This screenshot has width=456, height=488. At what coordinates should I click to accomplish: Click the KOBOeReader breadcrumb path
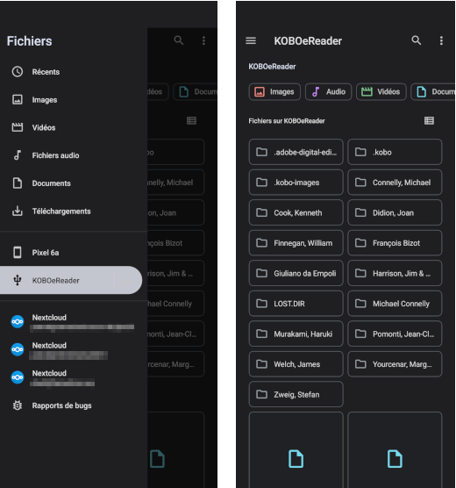pos(272,67)
